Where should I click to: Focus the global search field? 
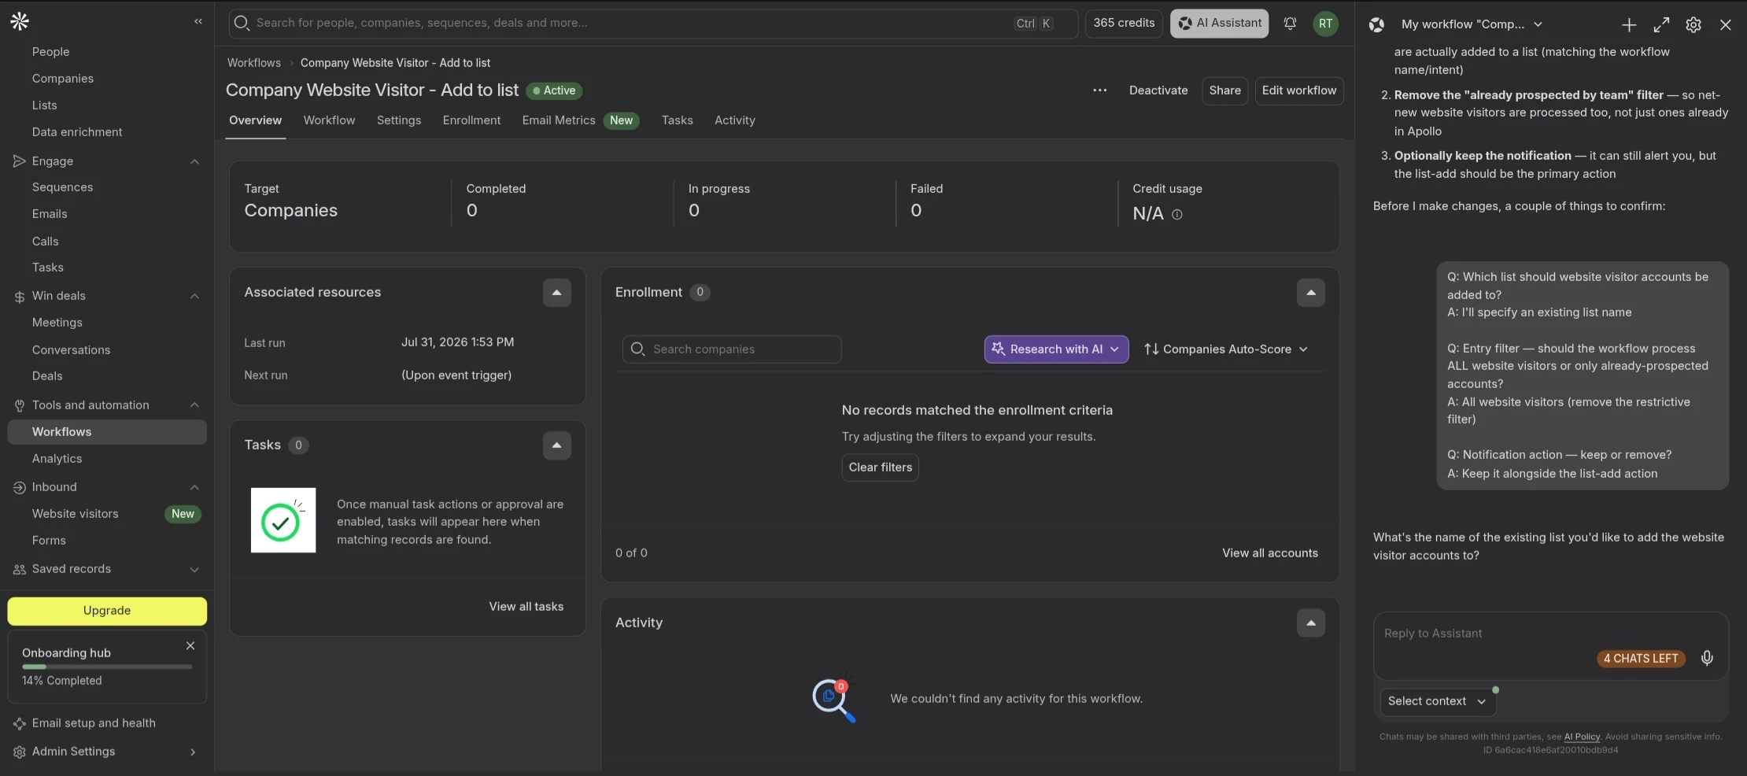[653, 24]
